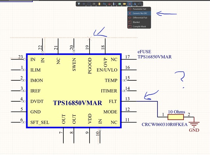
Task: Click the eFUSE designator text
Action: coord(144,52)
